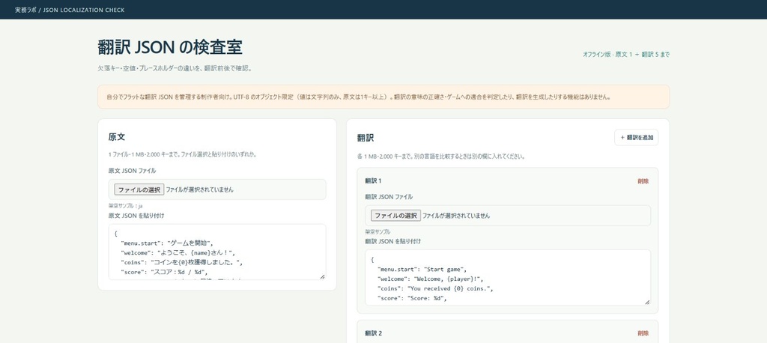This screenshot has height=343, width=767.
Task: Click the orange notice about flat translation JSON
Action: pos(383,97)
